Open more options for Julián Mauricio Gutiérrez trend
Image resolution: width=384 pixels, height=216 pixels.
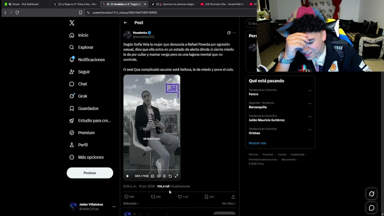click(310, 117)
